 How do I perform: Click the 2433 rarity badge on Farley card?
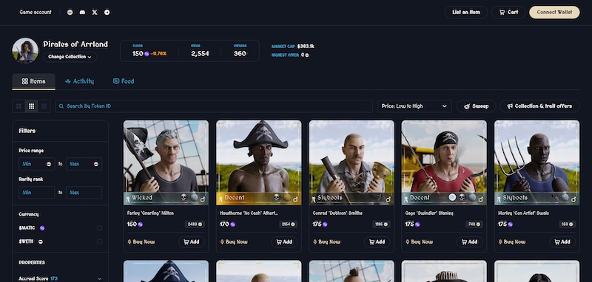195,224
